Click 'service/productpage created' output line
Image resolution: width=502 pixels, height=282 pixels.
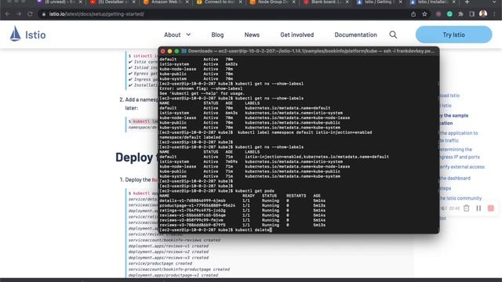point(160,263)
